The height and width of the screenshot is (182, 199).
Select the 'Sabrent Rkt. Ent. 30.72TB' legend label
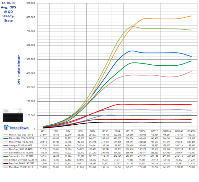point(21,156)
